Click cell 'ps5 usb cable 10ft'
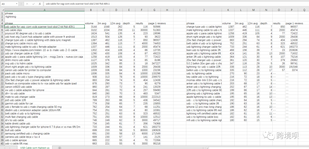This screenshot has width=309, height=149. tap(45, 100)
